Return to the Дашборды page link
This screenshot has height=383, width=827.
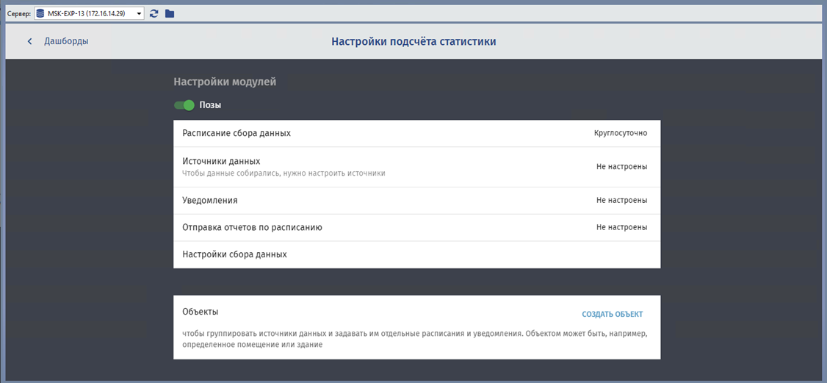pos(66,41)
